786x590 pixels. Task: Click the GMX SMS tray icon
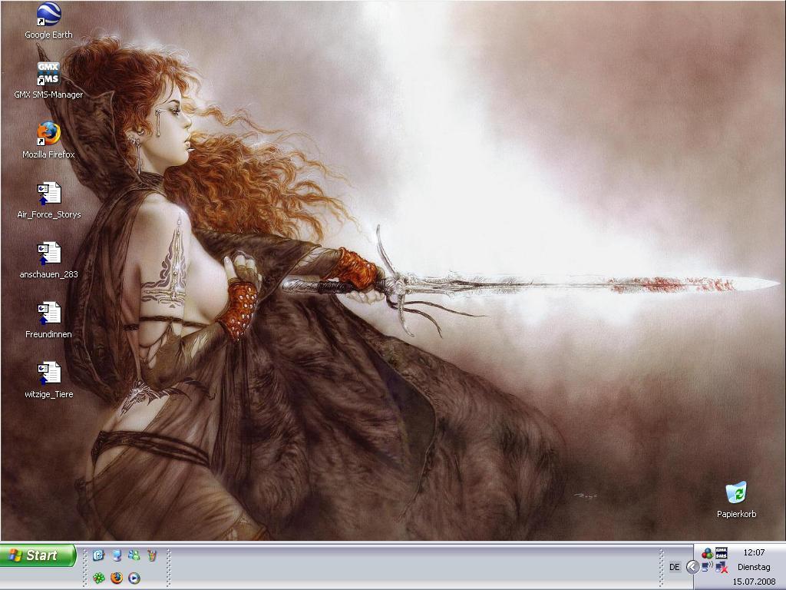point(721,553)
